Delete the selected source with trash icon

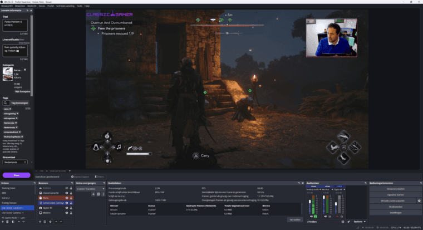pyautogui.click(x=45, y=222)
